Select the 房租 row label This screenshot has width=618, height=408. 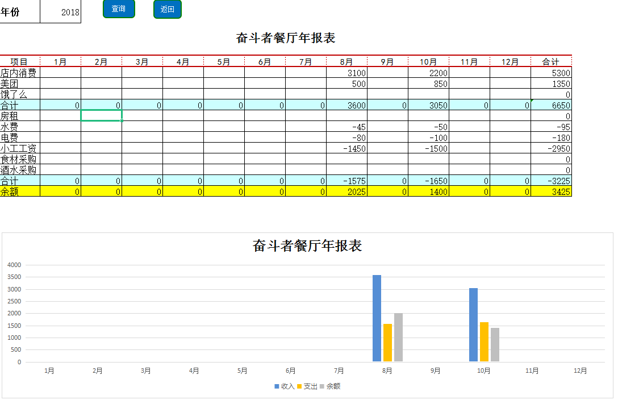click(x=20, y=116)
